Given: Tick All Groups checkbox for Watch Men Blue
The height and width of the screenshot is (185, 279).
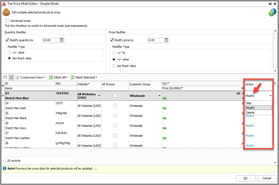Looking at the screenshot, I should [x=115, y=96].
